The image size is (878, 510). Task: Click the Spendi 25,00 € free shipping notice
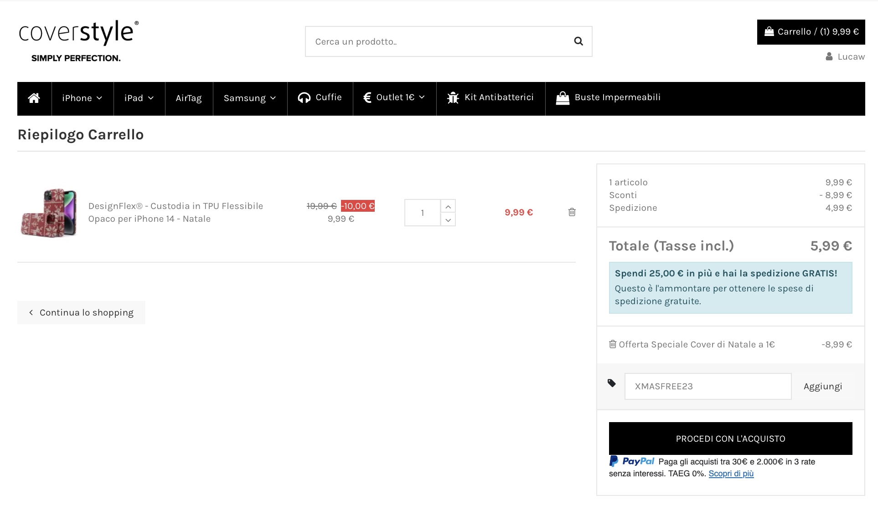pos(731,288)
